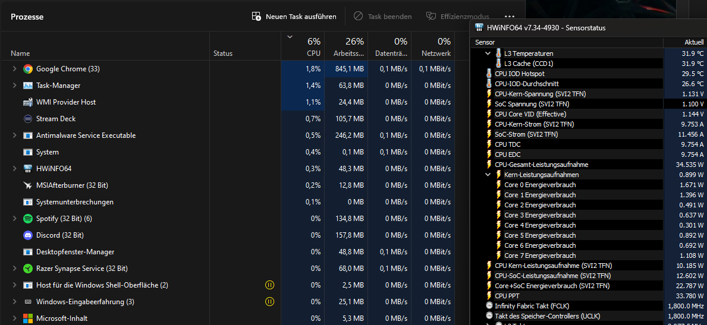Expand the Antimalware Service Executable group
707x325 pixels.
pos(14,135)
